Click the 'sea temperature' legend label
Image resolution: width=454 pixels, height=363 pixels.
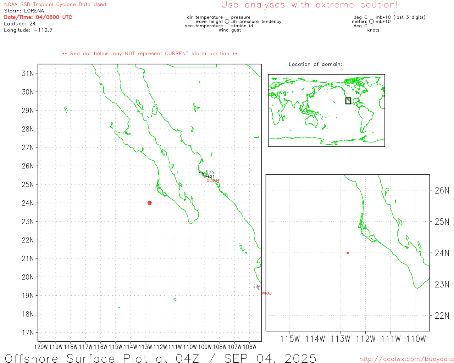[x=204, y=26]
